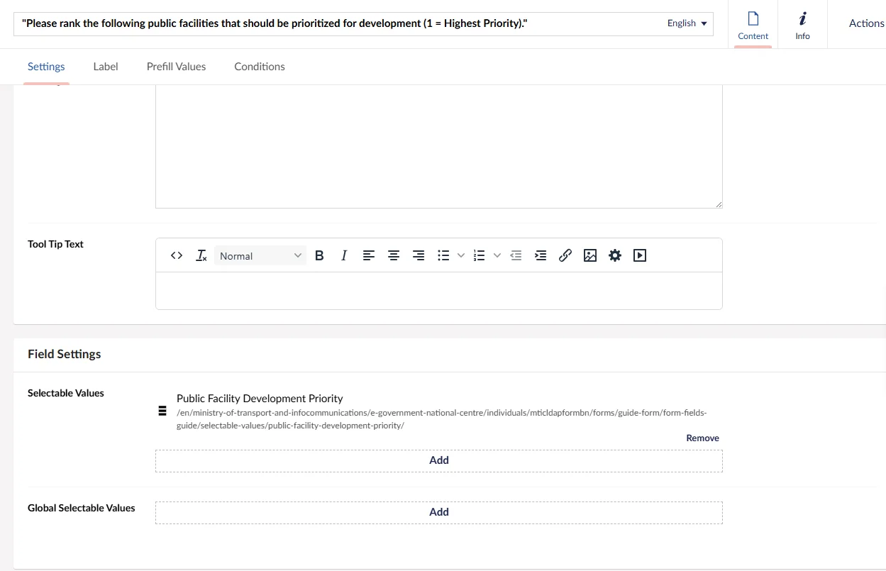The height and width of the screenshot is (571, 886).
Task: Open the HTML source code view
Action: (x=177, y=256)
